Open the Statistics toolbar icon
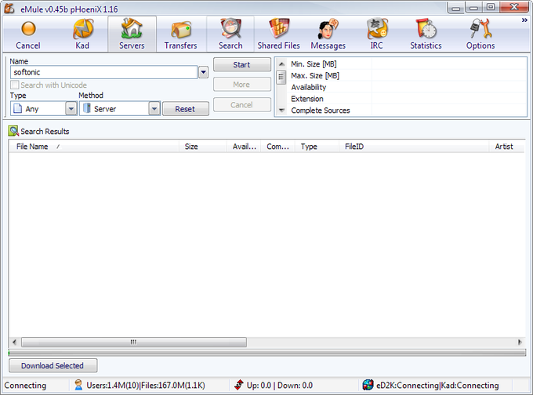Image resolution: width=533 pixels, height=395 pixels. [426, 34]
